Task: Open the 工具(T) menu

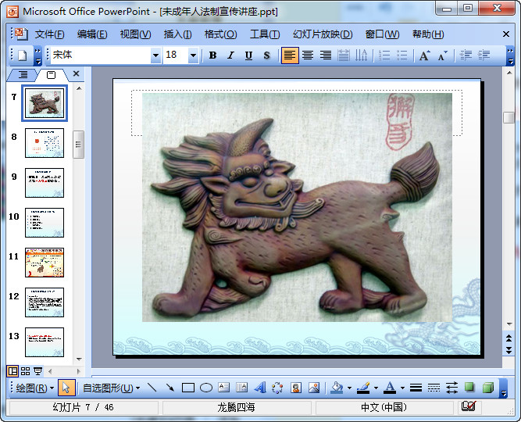Action: (x=265, y=34)
